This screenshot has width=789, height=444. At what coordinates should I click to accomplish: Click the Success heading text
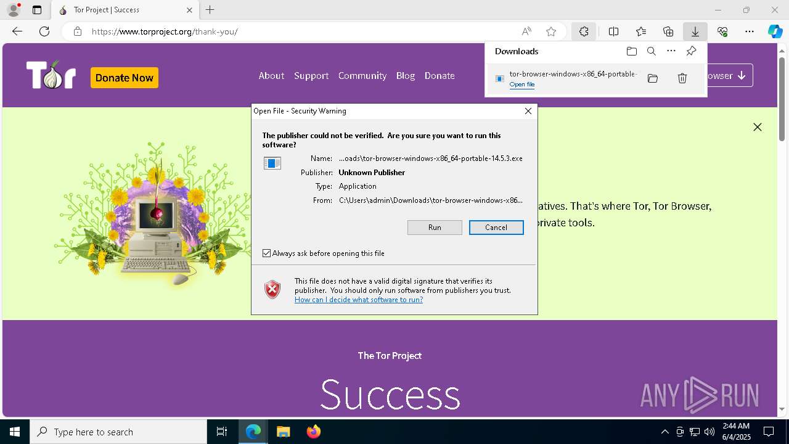390,395
